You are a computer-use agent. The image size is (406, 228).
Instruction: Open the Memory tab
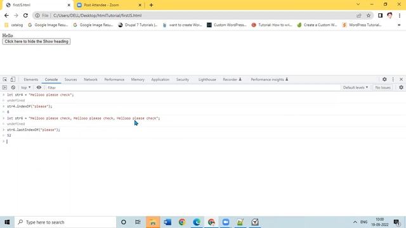click(138, 80)
